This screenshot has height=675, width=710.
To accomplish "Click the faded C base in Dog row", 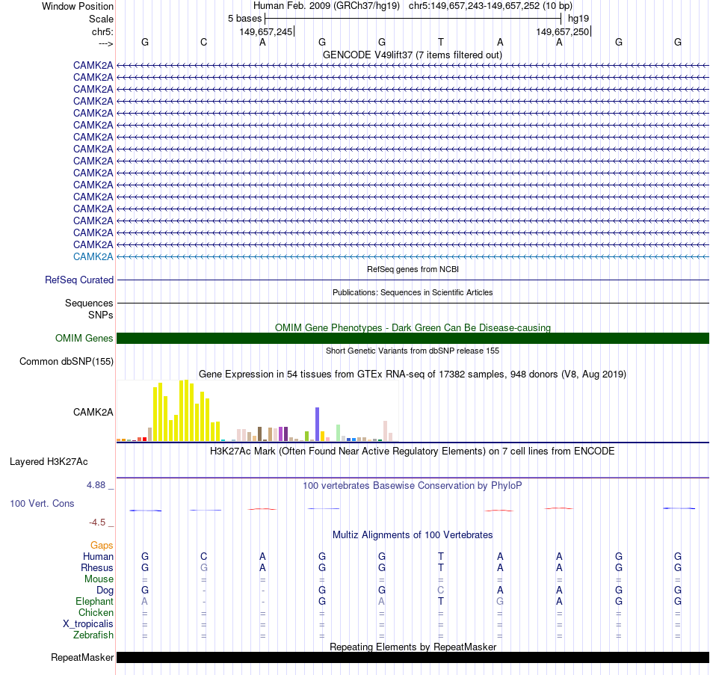I will click(x=441, y=590).
